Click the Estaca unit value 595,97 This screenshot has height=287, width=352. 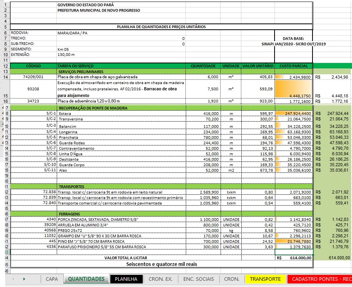(258, 113)
